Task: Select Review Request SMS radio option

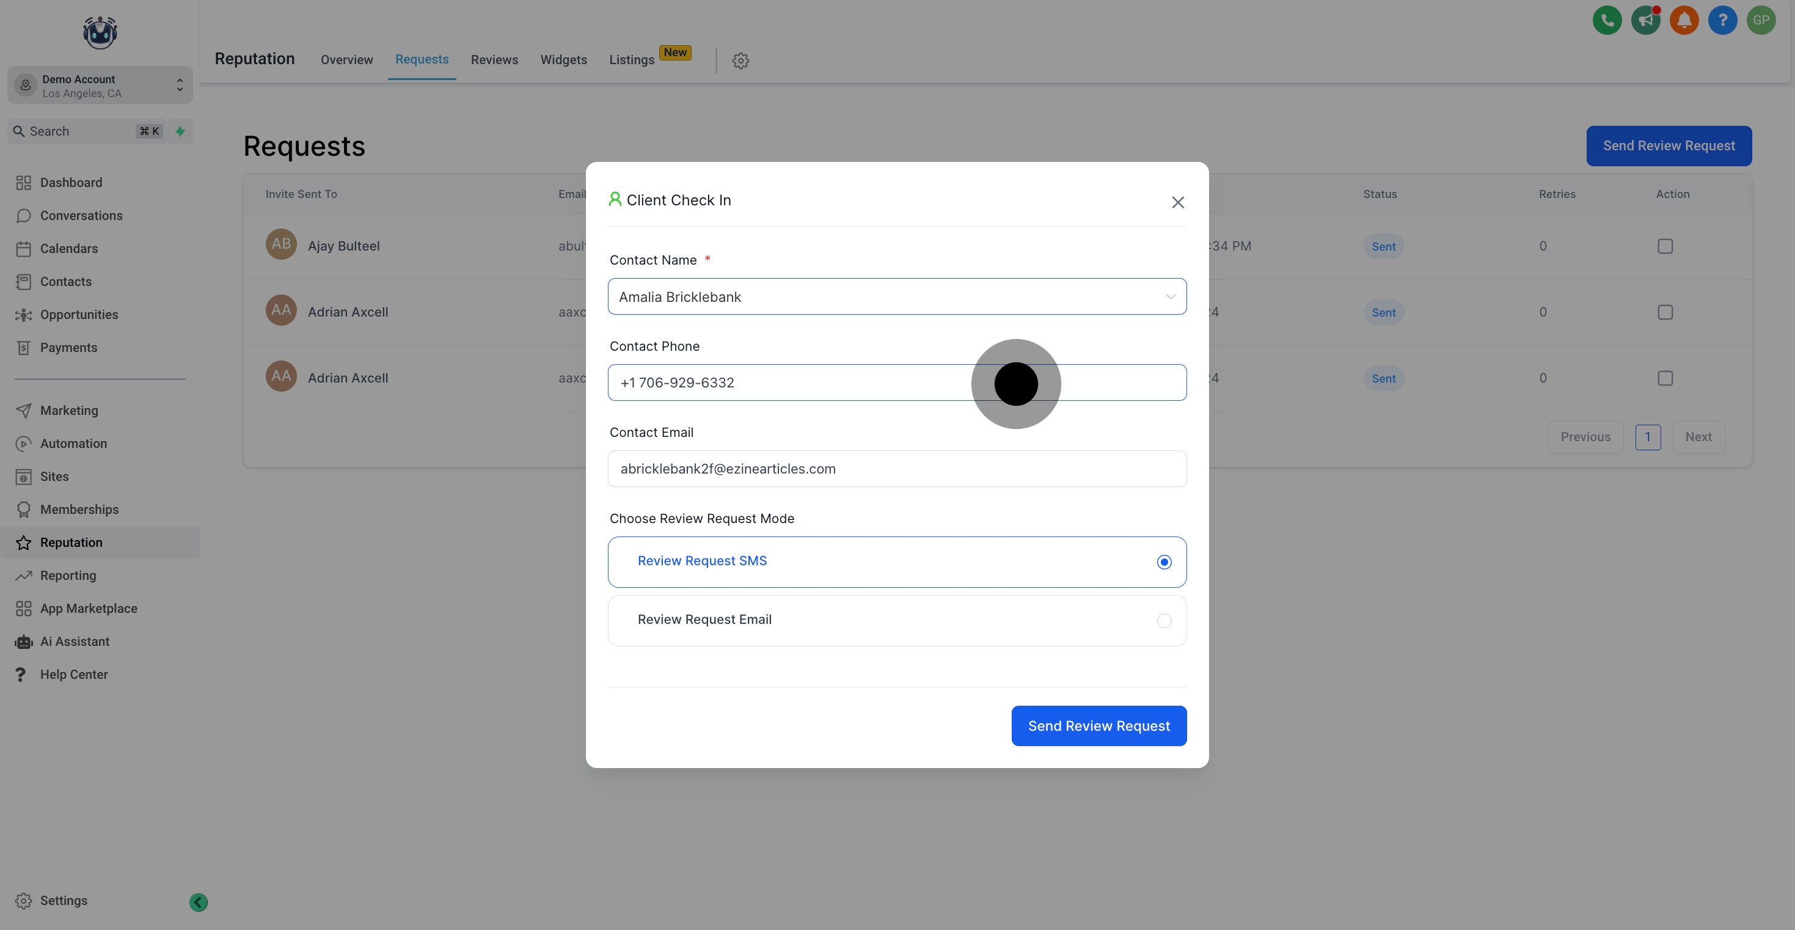Action: [x=1164, y=562]
